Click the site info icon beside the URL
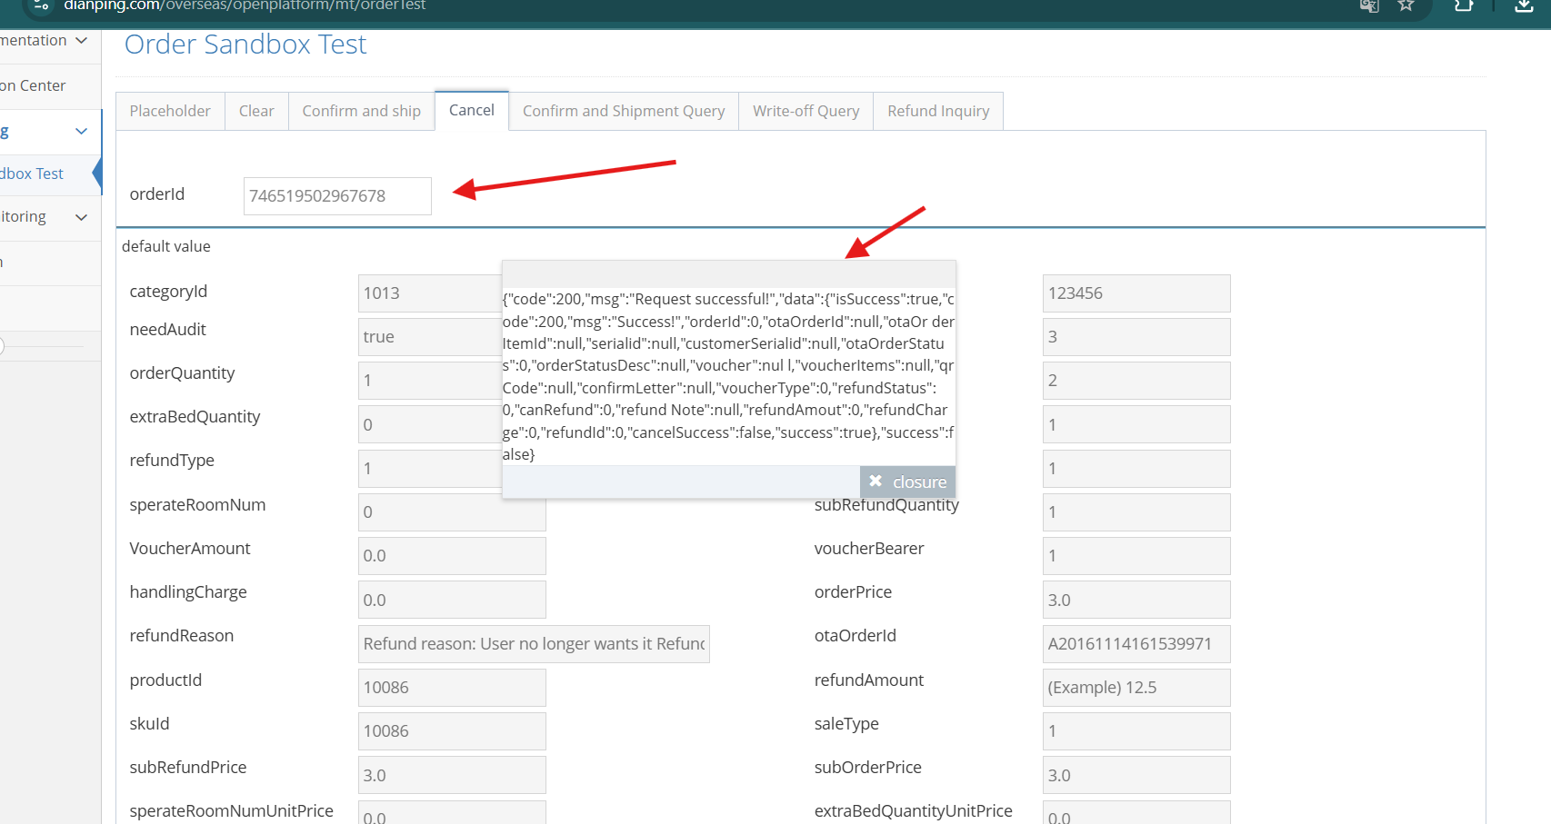 40,5
